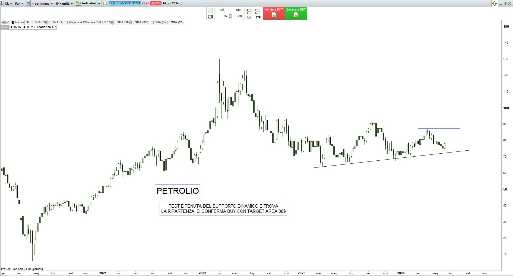The width and height of the screenshot is (513, 276).
Task: Click the 2023 label on time axis
Action: tap(302, 273)
